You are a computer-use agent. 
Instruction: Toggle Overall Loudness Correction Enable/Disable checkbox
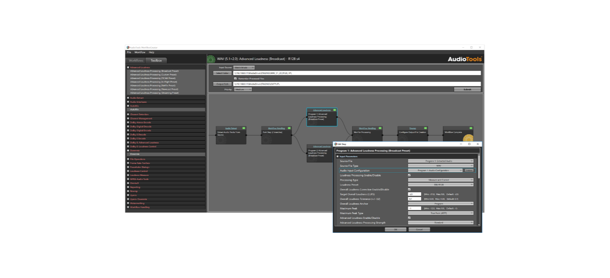click(x=409, y=189)
